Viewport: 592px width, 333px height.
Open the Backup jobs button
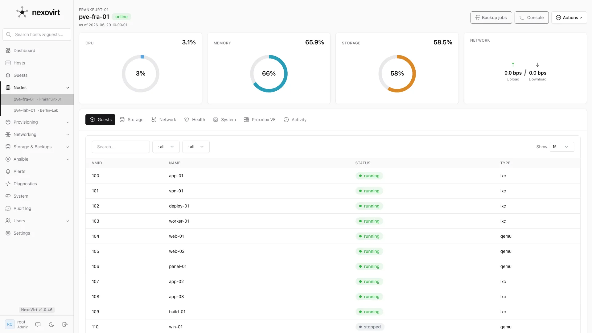click(x=491, y=18)
